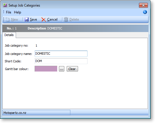Click the Motopartz.co.nz status bar panel
Screen dimensions: 155x123
coord(36,113)
